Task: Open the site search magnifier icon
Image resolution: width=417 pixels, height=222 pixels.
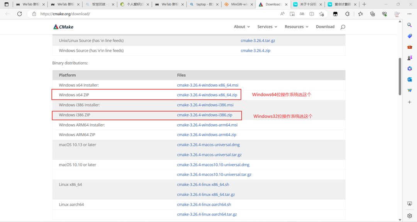Action: [x=343, y=27]
